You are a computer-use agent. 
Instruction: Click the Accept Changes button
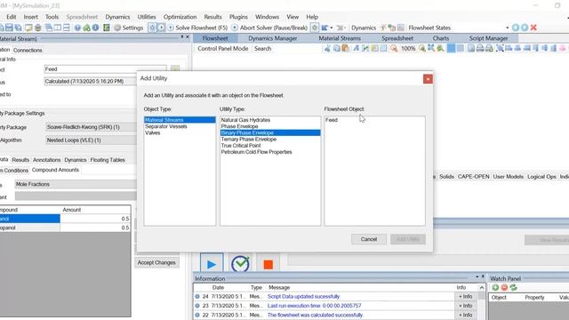tap(156, 262)
